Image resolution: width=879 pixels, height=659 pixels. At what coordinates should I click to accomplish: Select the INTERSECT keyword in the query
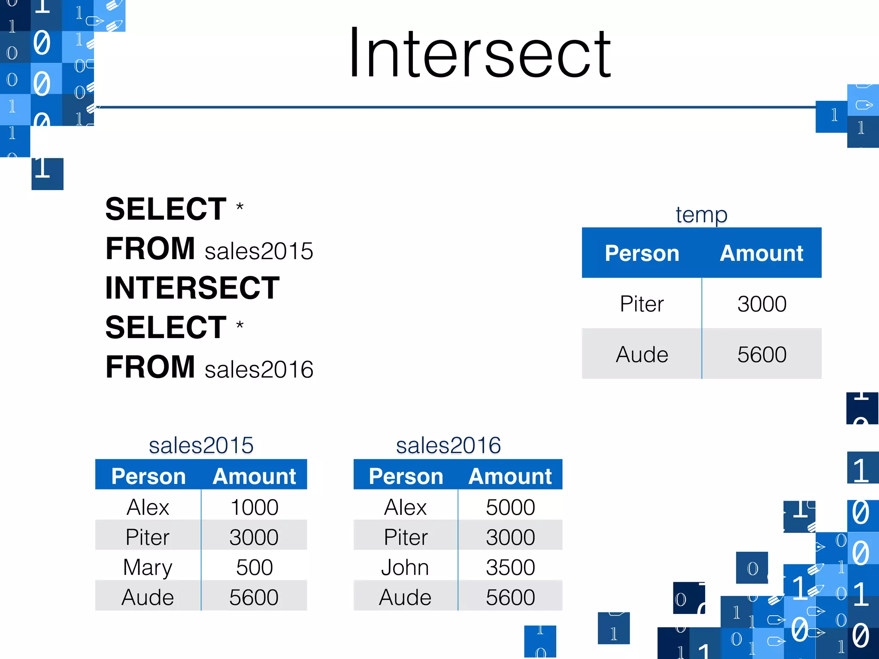pos(193,287)
